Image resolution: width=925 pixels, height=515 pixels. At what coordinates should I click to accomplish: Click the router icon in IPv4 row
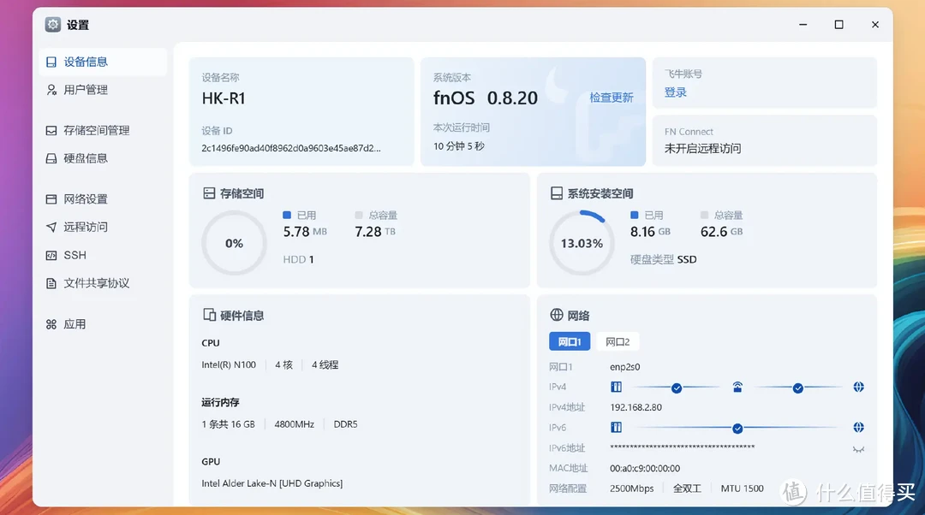pyautogui.click(x=737, y=388)
